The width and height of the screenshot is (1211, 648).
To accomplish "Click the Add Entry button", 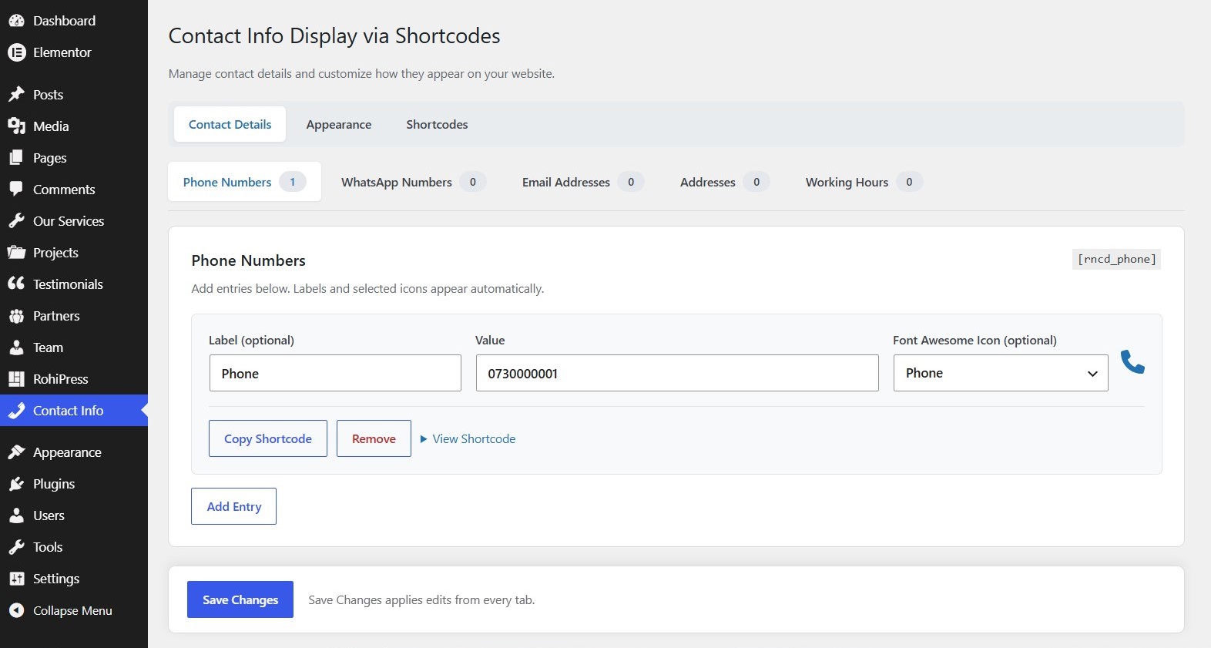I will [x=233, y=506].
